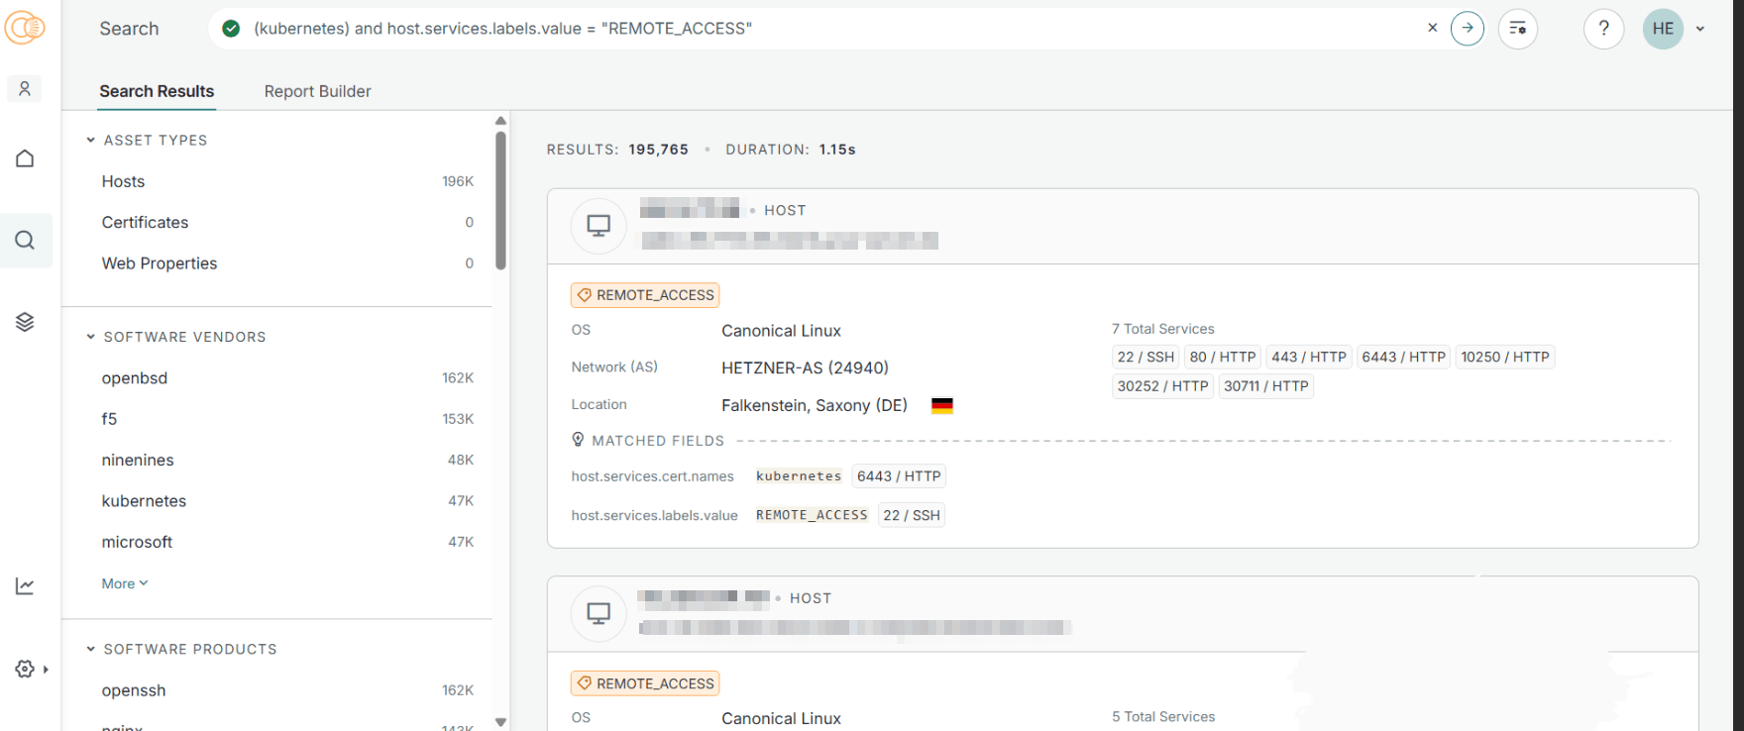Open the Search sidebar icon
This screenshot has height=731, width=1744.
point(25,240)
